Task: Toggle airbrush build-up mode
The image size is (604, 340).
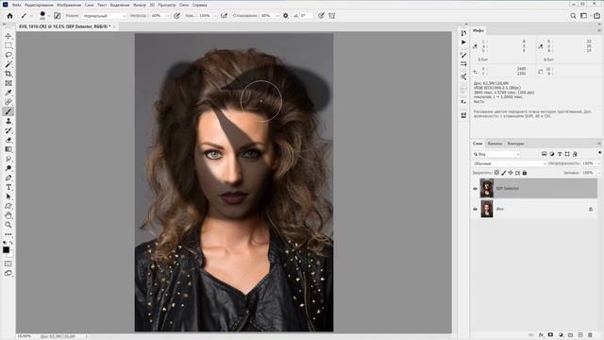Action: [224, 16]
